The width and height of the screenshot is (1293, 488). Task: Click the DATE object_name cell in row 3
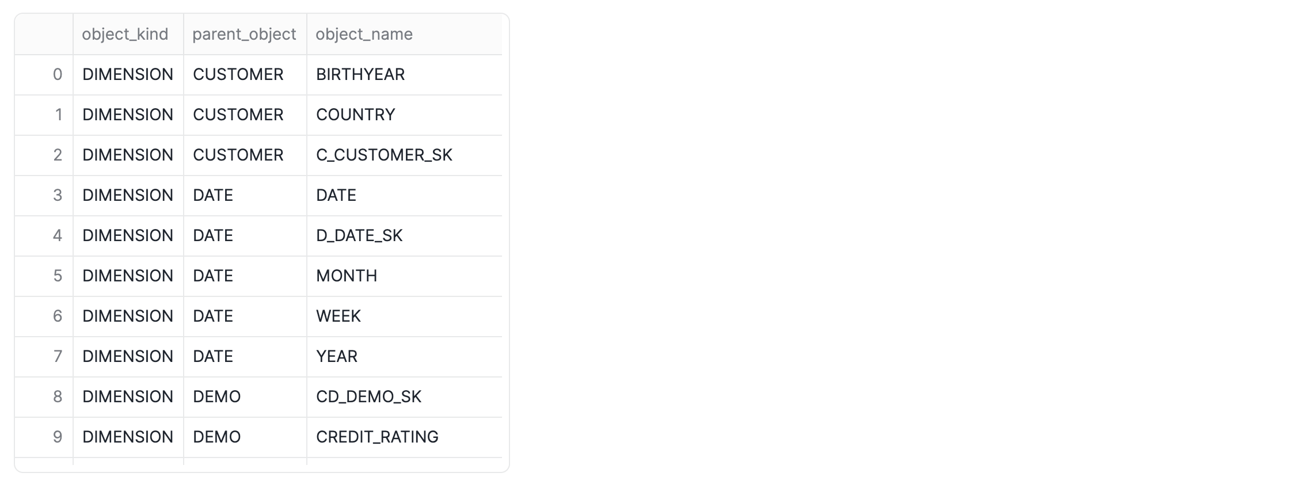(404, 196)
